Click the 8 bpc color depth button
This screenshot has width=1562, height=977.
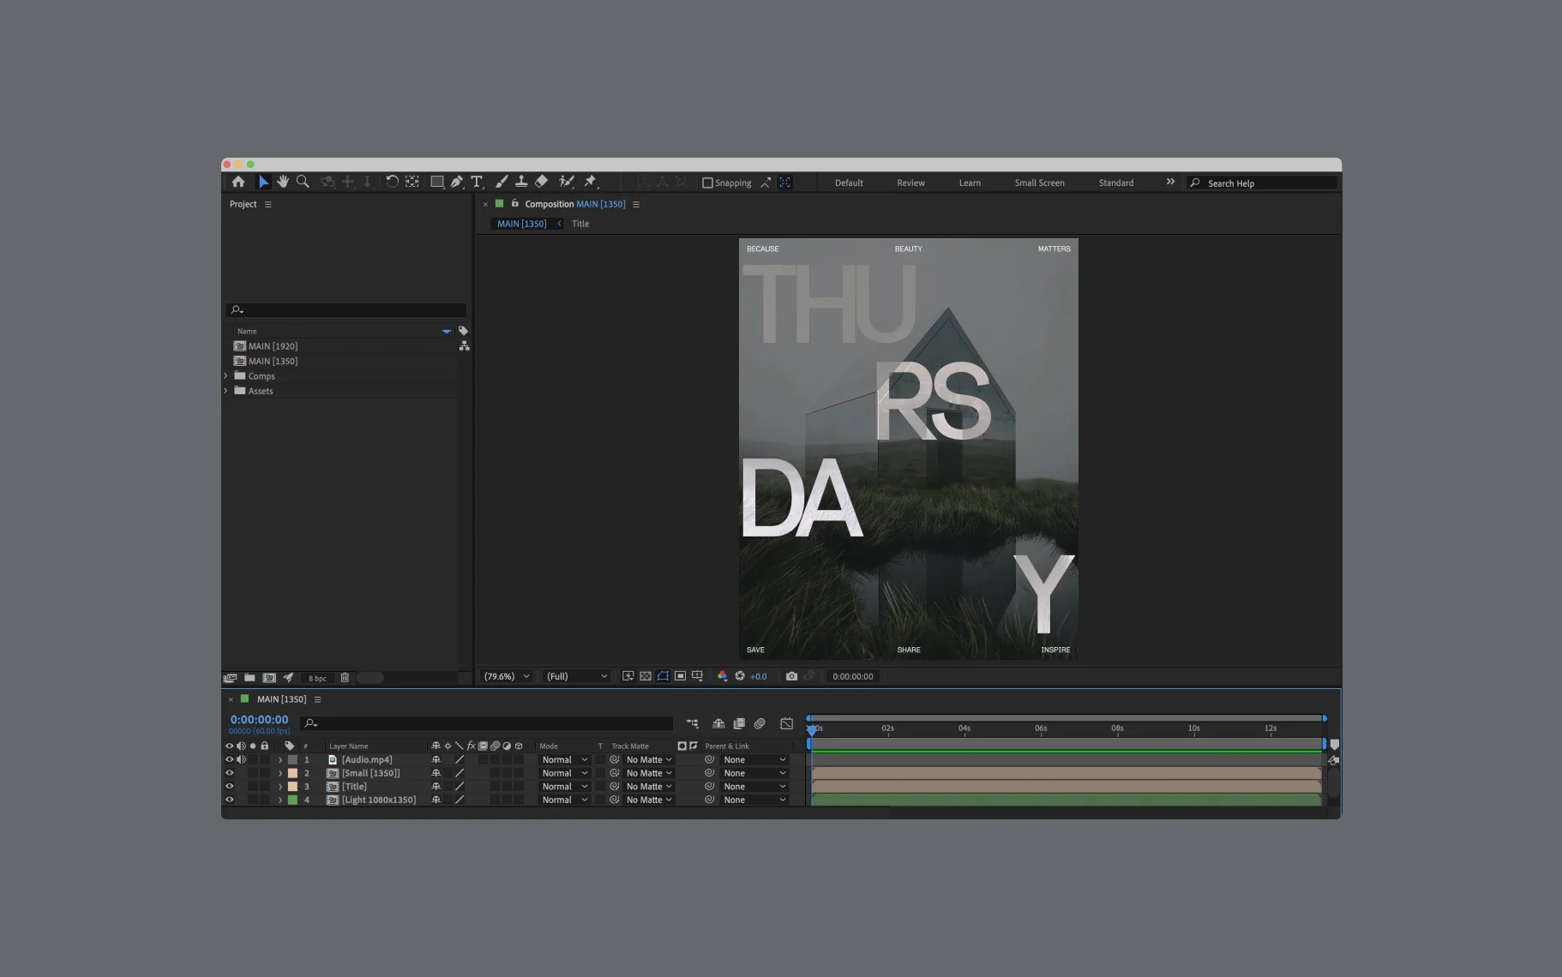coord(317,678)
